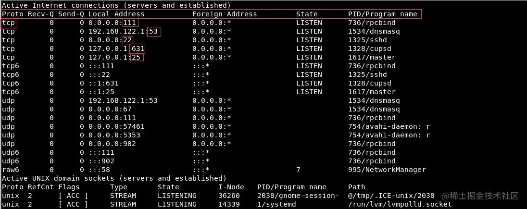The width and height of the screenshot is (527, 209).
Task: Click the 'I-Node' column header
Action: click(231, 187)
